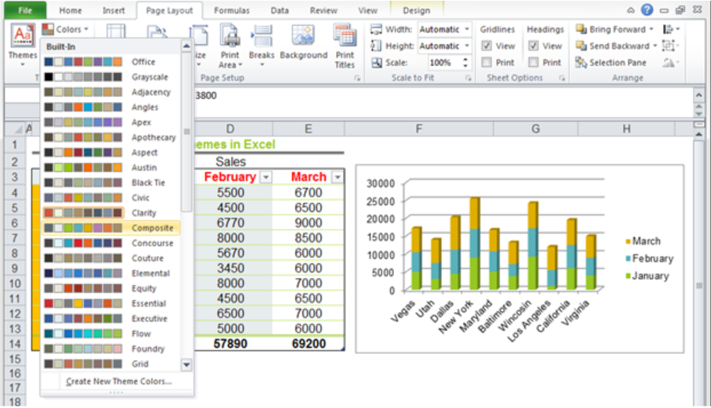Enable the Gridlines Print checkbox
Screen dimensions: 711x408
(x=486, y=62)
